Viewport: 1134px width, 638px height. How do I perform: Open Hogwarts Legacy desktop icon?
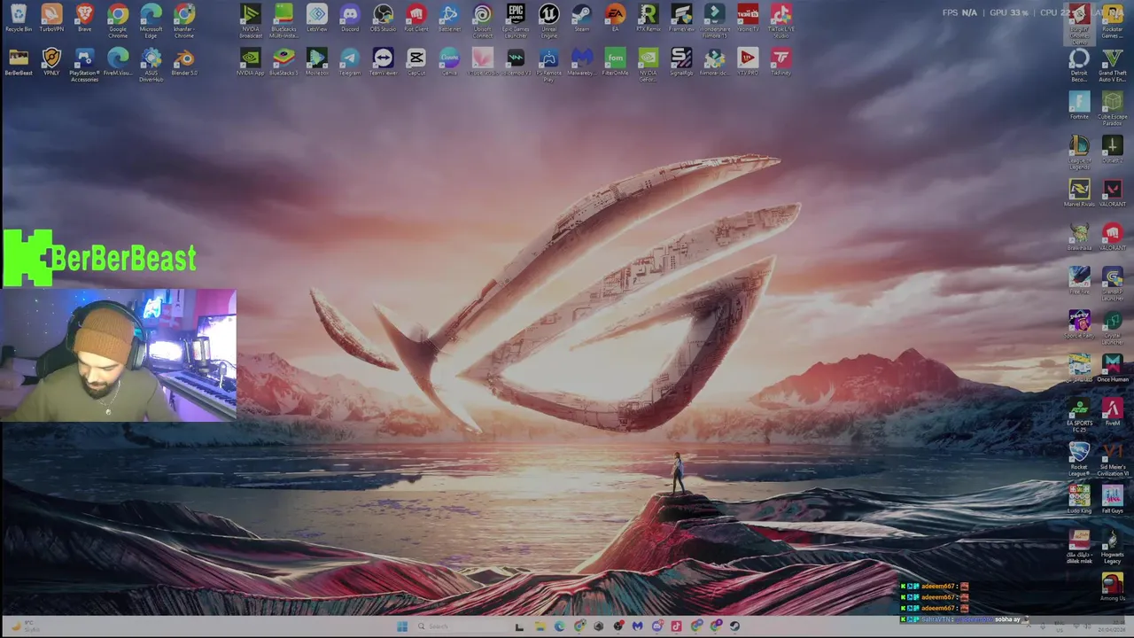coord(1112,547)
